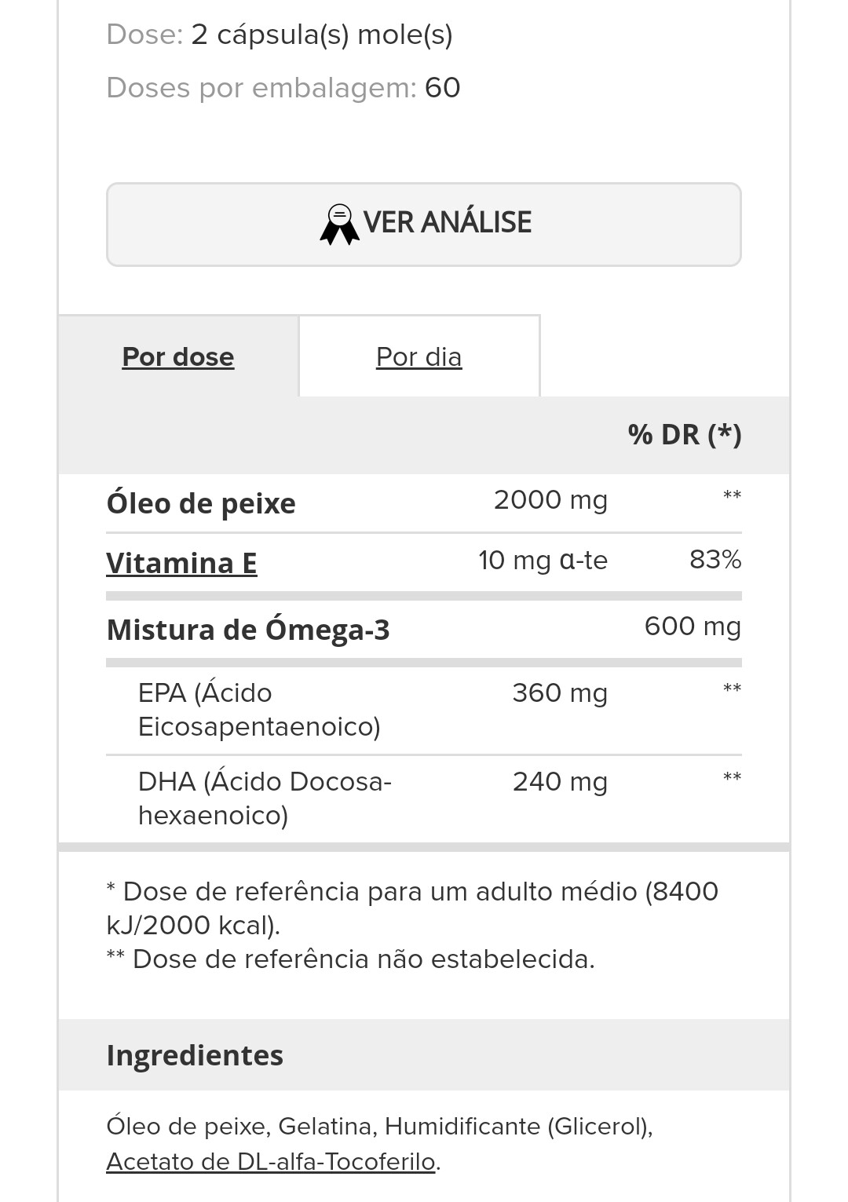Click the DHA (Ácido Docosahexaenoico) entry

tap(265, 798)
